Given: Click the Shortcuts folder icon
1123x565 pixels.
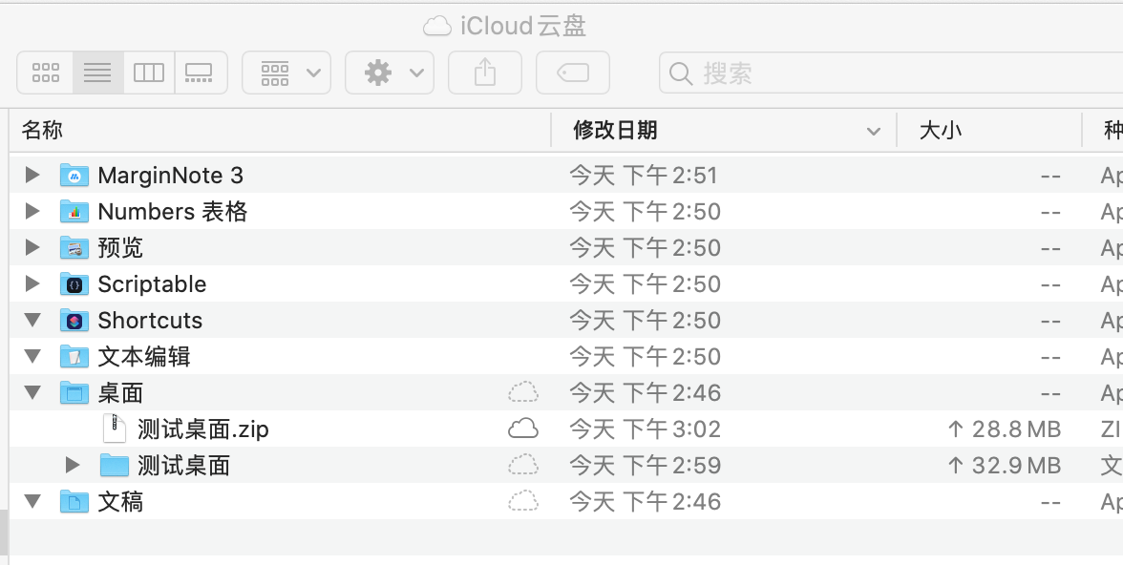Looking at the screenshot, I should [74, 321].
